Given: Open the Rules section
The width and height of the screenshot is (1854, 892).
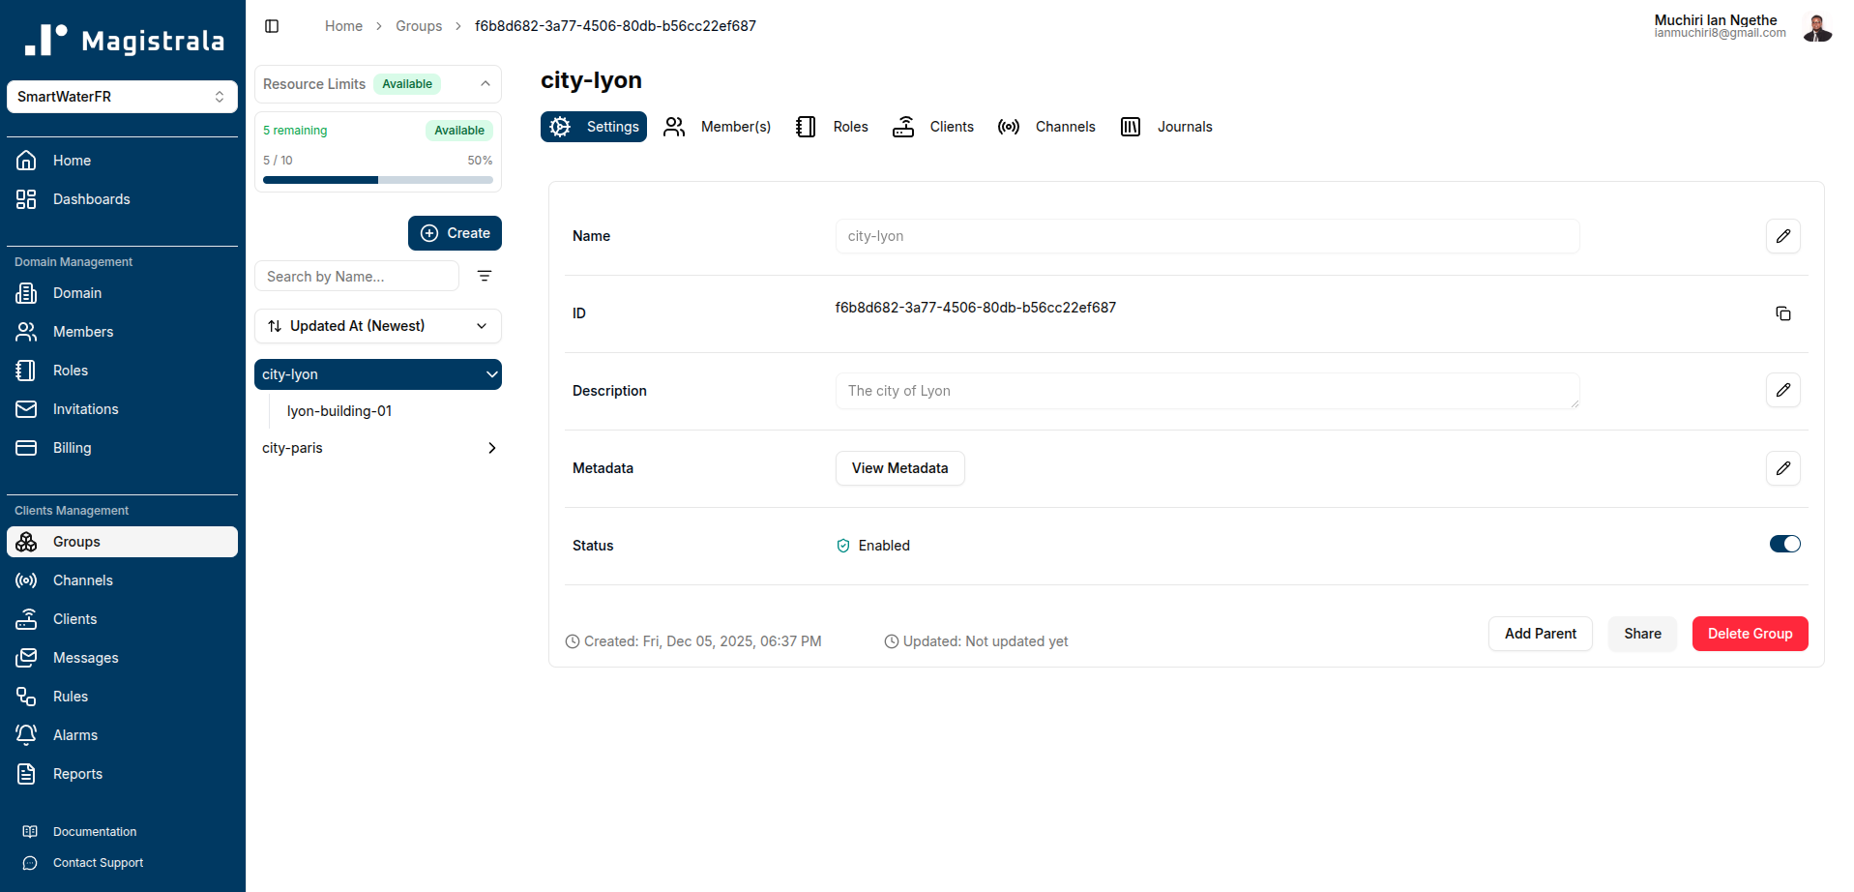Looking at the screenshot, I should point(69,696).
